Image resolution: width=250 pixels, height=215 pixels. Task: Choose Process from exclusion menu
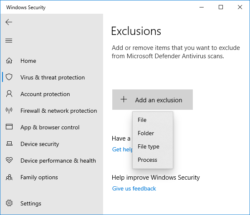[153, 160]
